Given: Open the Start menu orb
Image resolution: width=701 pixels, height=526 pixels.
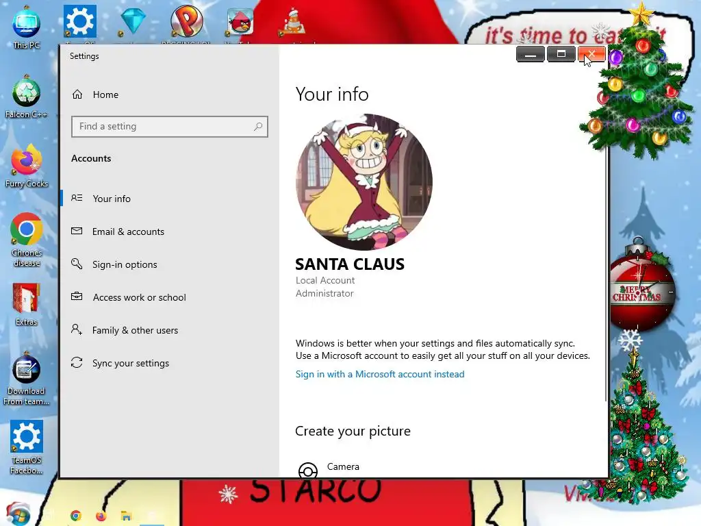Looking at the screenshot, I should tap(18, 514).
